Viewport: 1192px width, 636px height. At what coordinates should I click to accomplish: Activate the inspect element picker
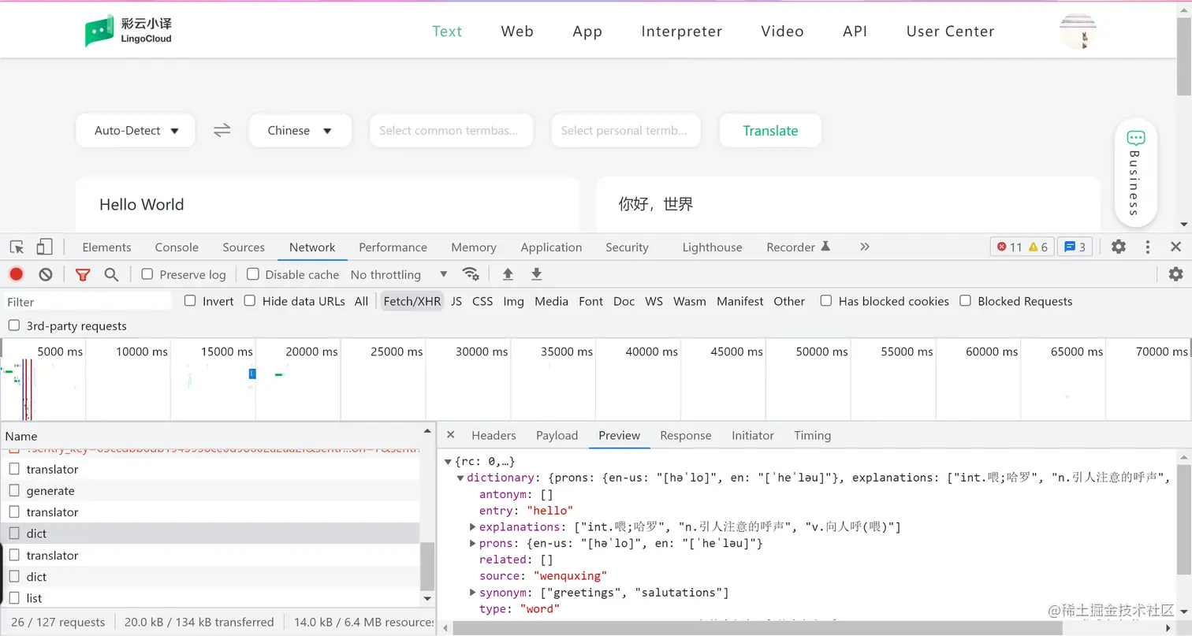(x=17, y=247)
